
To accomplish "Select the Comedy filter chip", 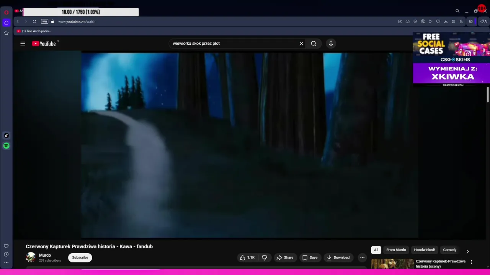I will coord(450,250).
